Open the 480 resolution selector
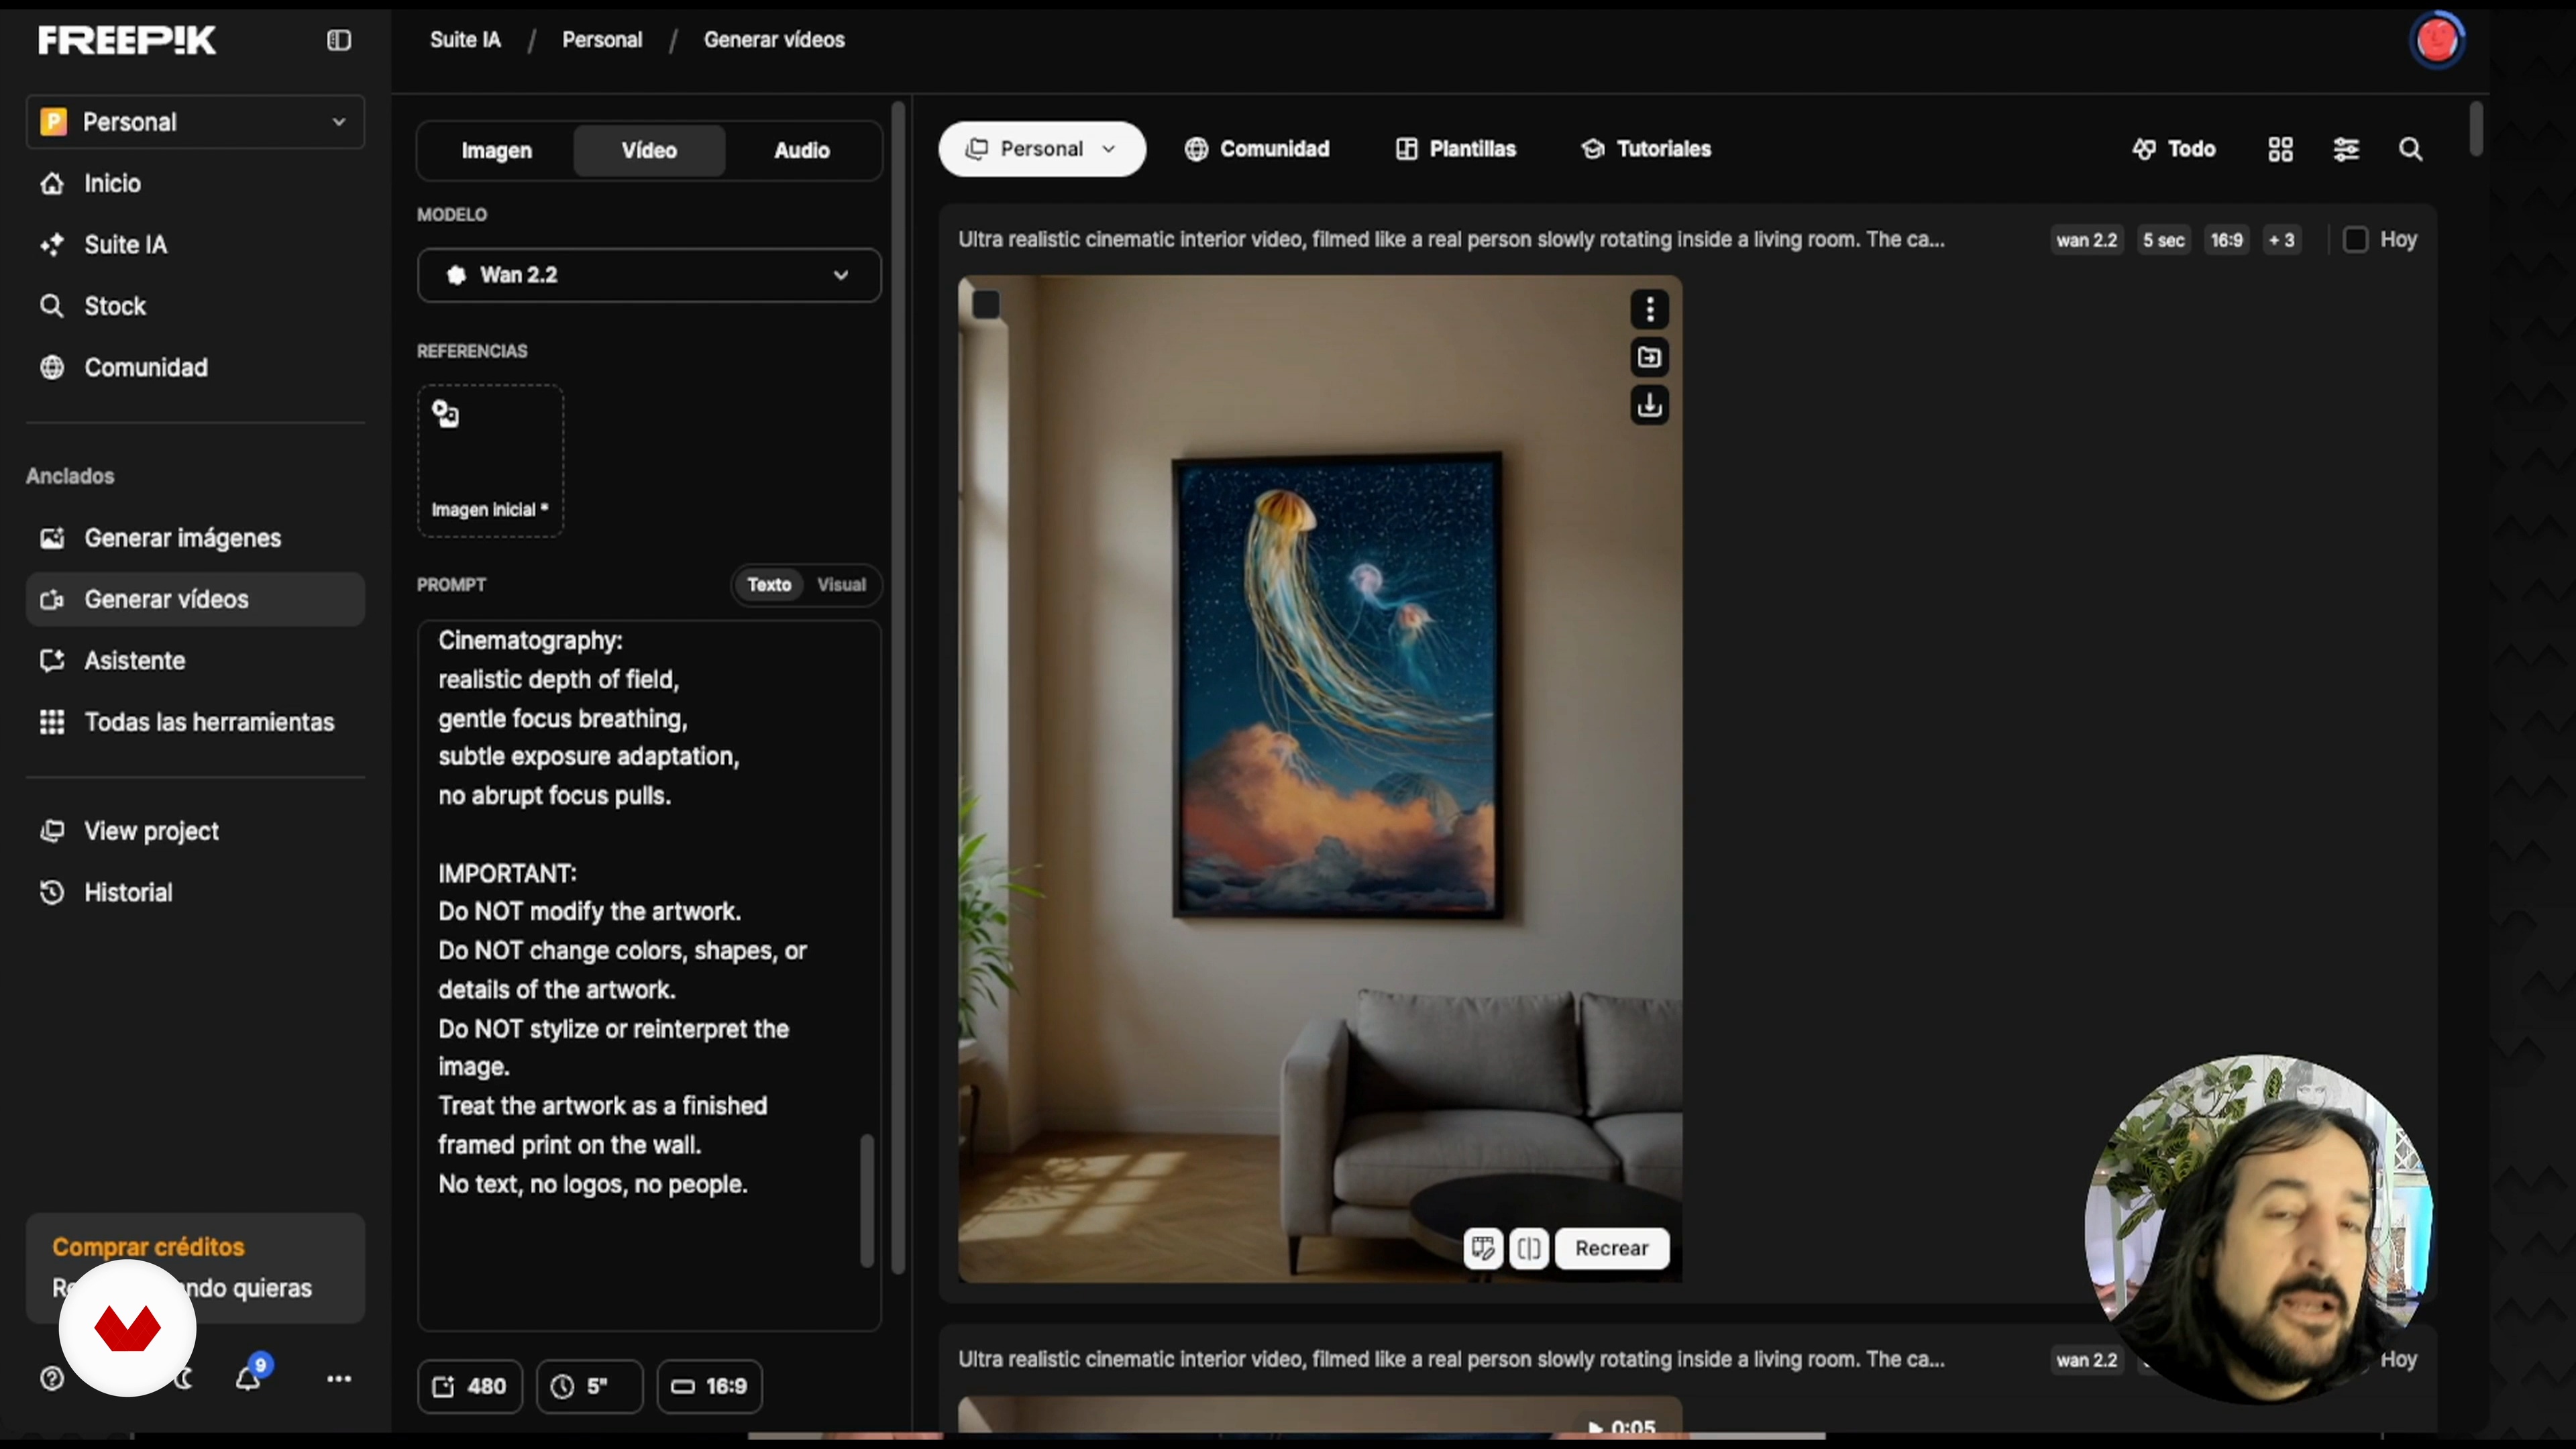 (470, 1386)
